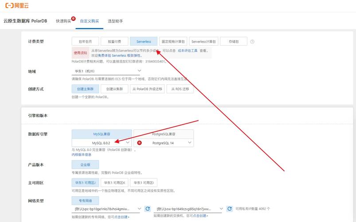The height and width of the screenshot is (222, 356).
Task: Open 免费体验 Serverless 极致弹性 link
Action: pyautogui.click(x=120, y=55)
